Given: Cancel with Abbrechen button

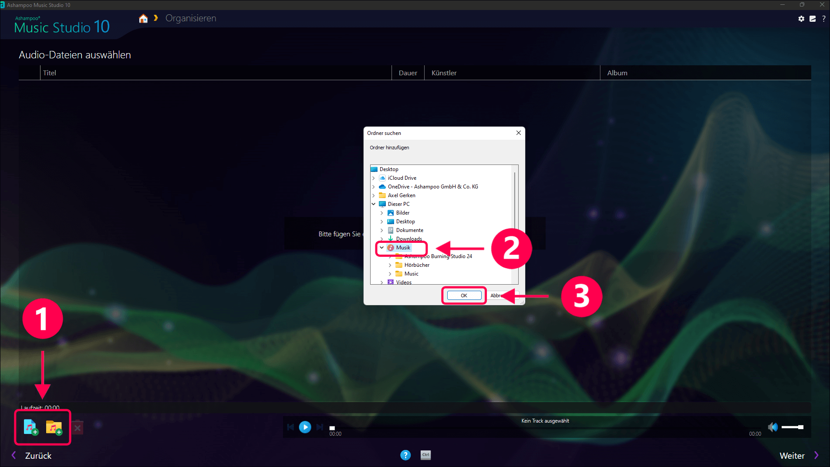Looking at the screenshot, I should pyautogui.click(x=503, y=296).
